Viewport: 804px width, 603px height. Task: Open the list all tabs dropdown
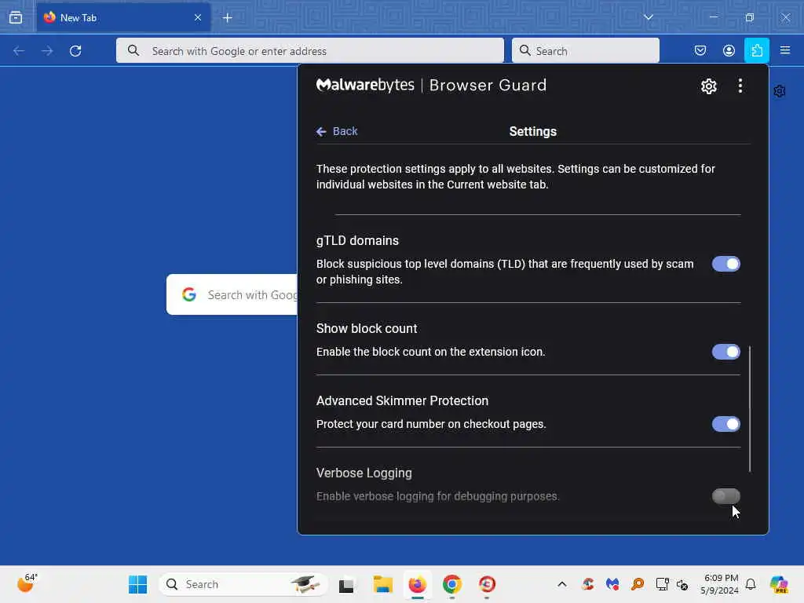pyautogui.click(x=648, y=17)
